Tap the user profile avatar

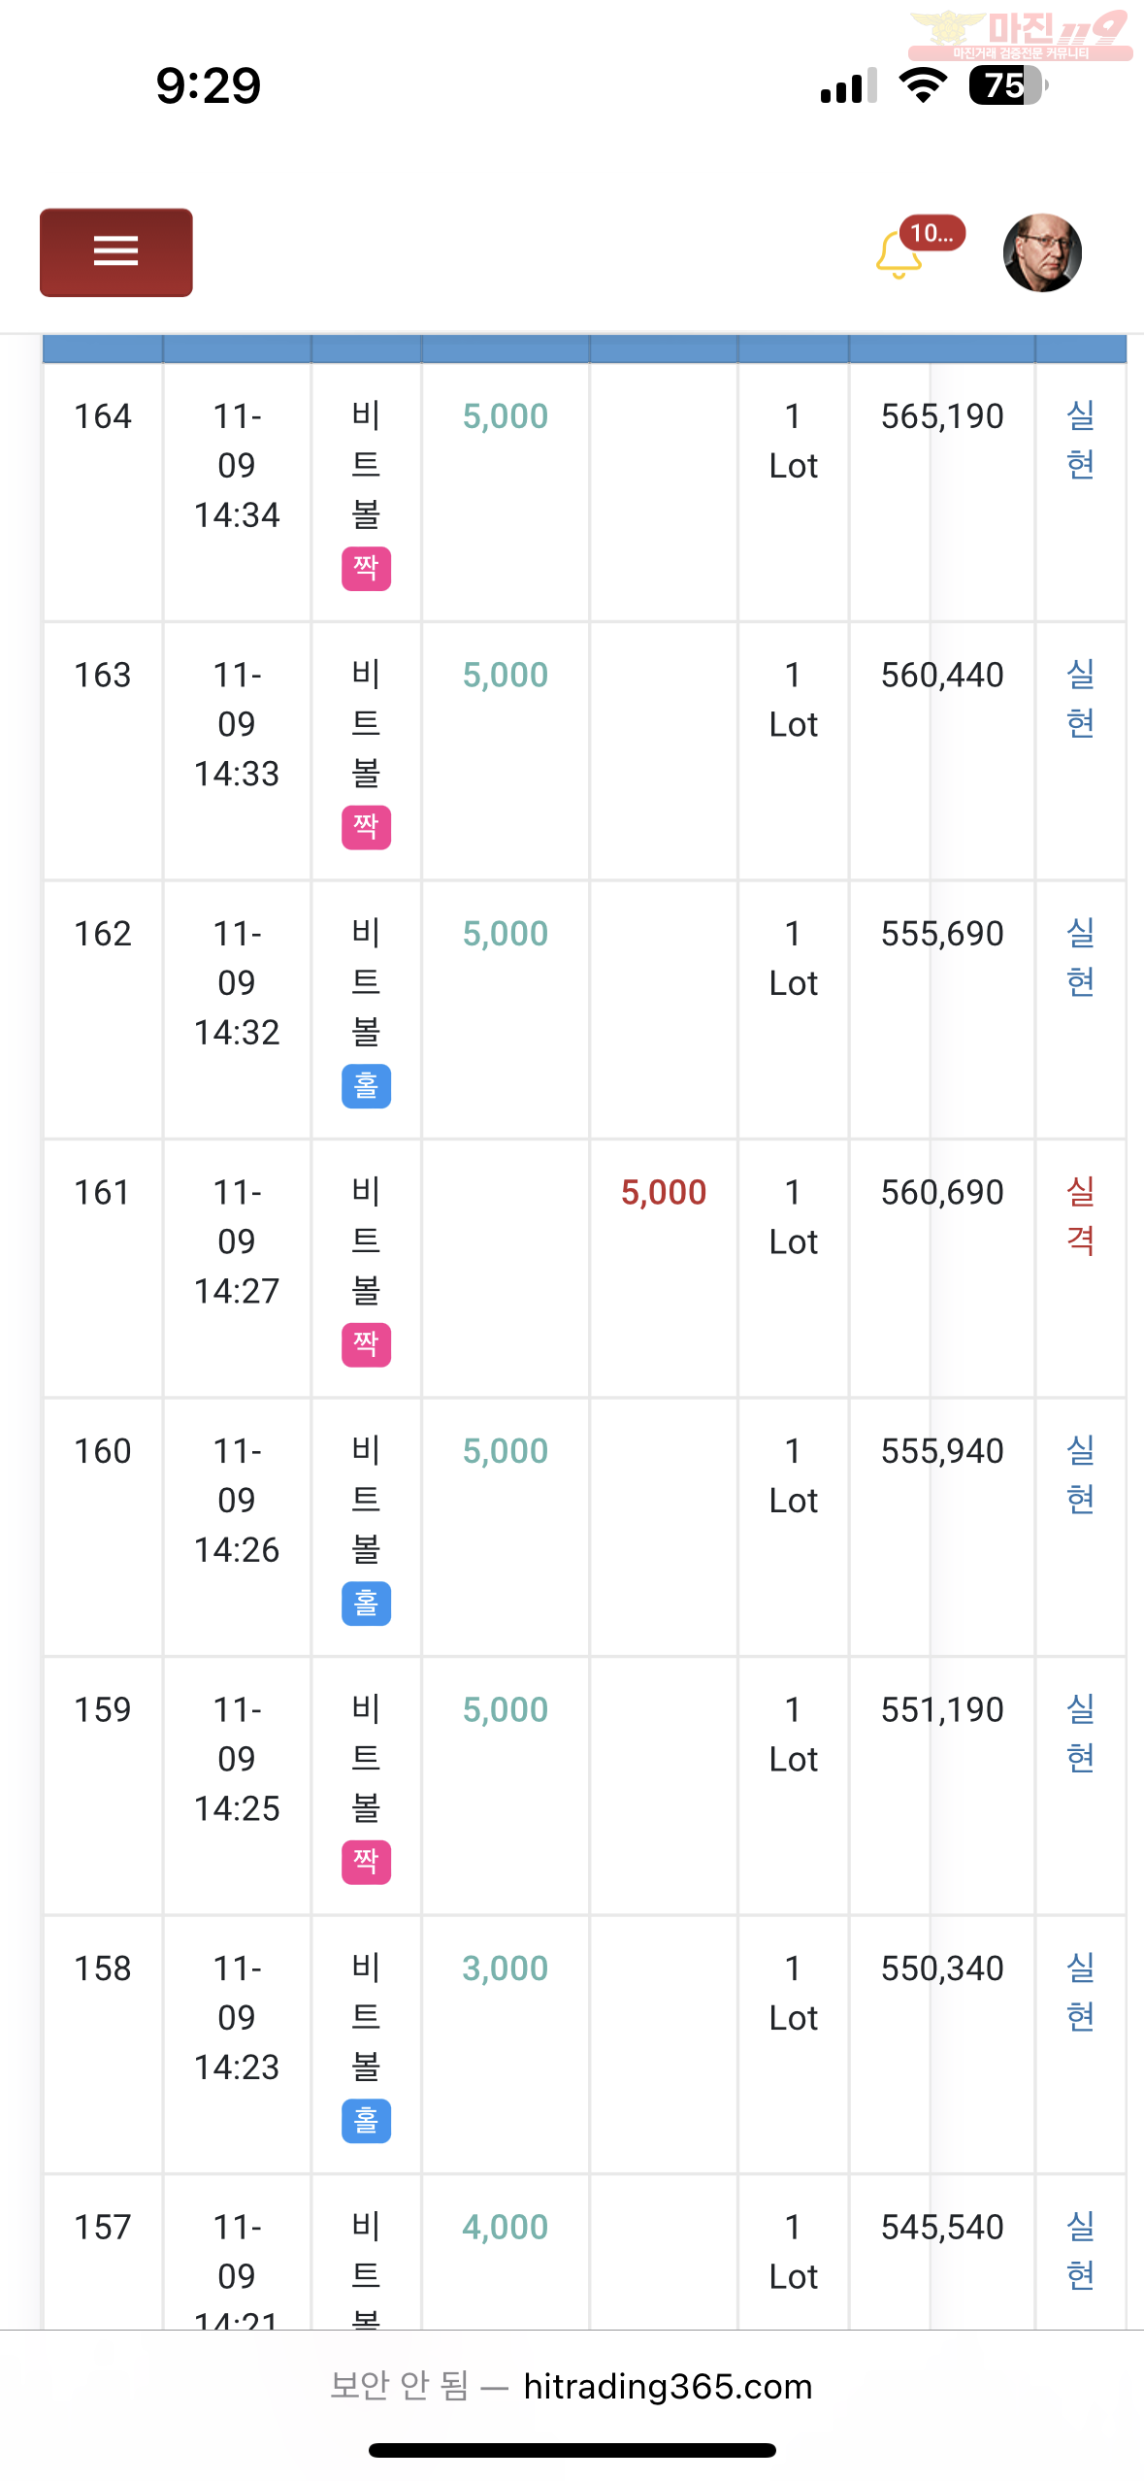1042,253
